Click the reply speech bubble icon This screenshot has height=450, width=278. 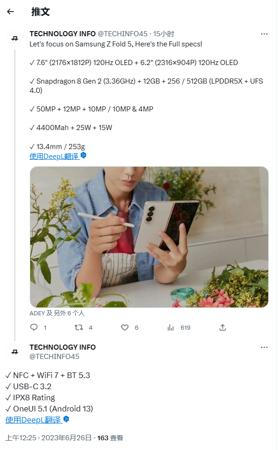click(x=34, y=327)
